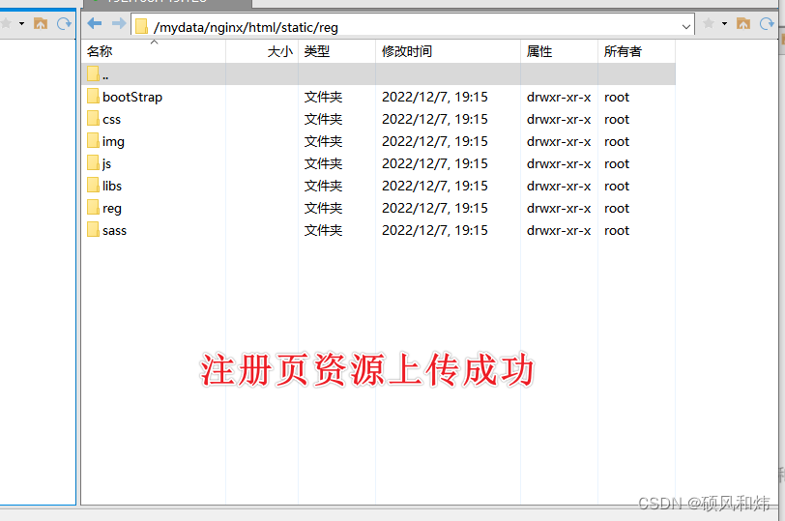Click the modified time in libs row
Viewport: 785px width, 521px height.
(x=435, y=187)
